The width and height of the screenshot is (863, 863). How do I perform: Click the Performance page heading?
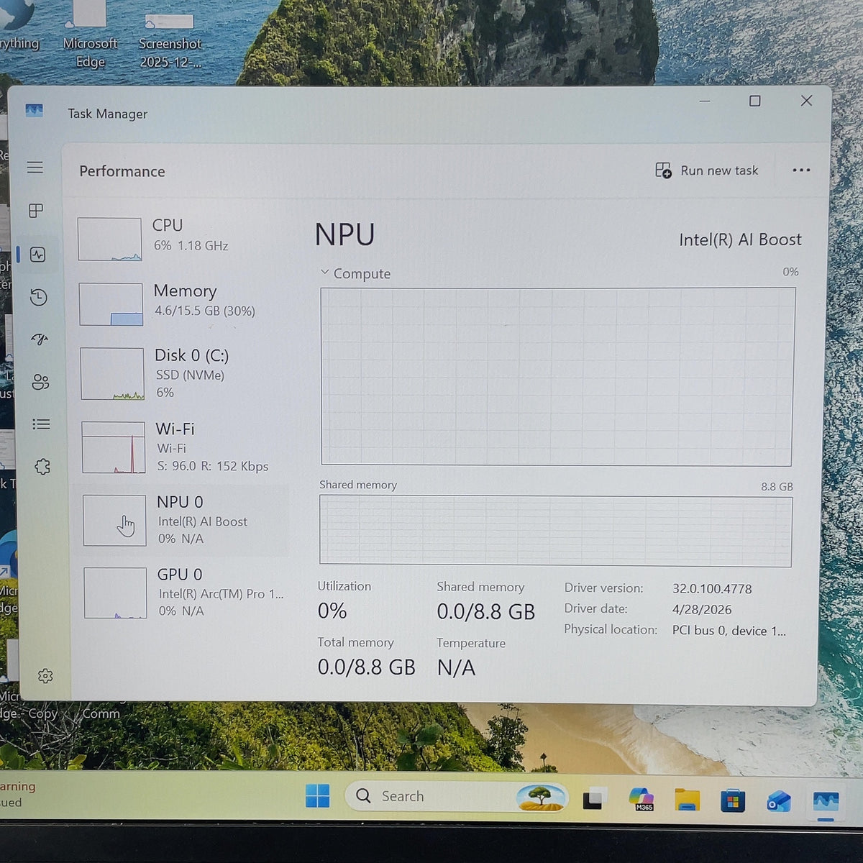tap(122, 171)
